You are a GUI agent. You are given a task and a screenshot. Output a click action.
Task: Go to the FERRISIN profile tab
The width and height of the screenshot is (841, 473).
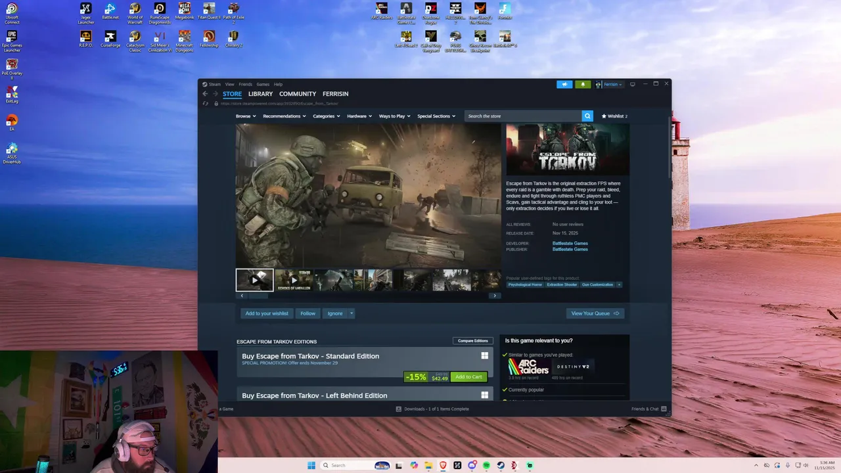tap(335, 94)
